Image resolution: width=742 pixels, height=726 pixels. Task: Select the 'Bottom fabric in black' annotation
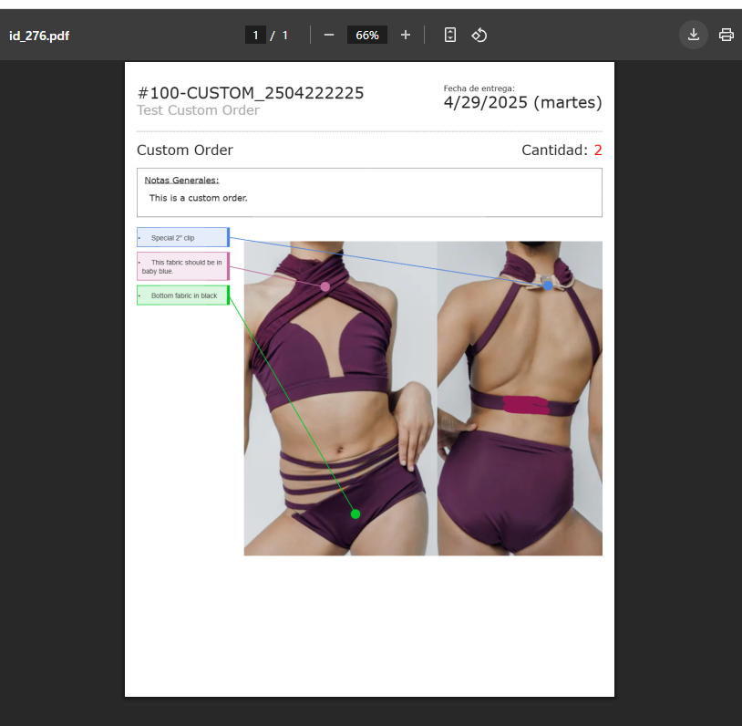coord(182,296)
